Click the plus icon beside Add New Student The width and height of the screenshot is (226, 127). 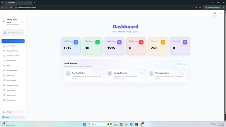point(68,74)
